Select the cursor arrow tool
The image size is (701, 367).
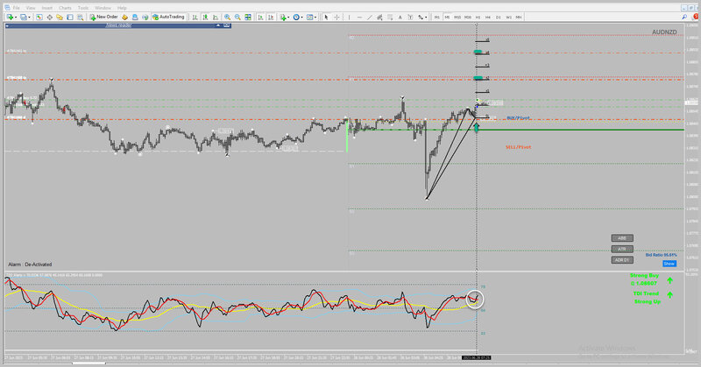[326, 17]
